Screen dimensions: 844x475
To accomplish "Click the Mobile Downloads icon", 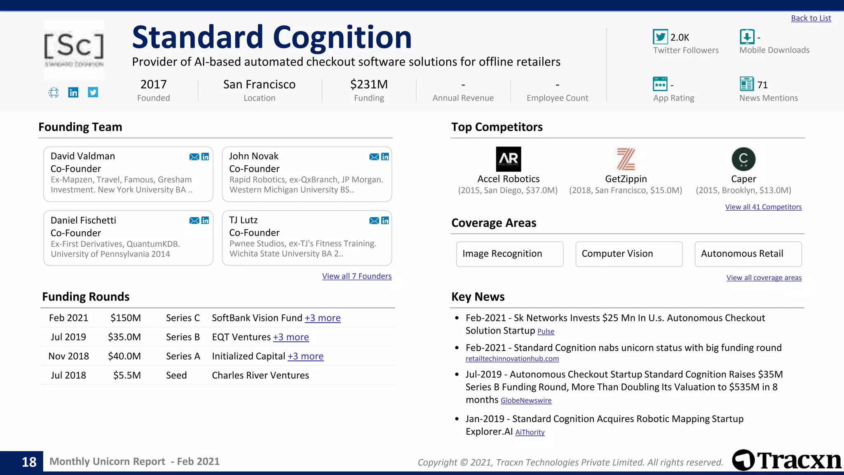I will click(747, 37).
